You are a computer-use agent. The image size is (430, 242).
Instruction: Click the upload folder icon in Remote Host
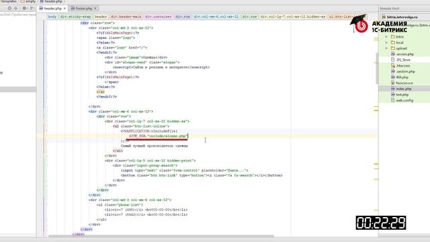pyautogui.click(x=393, y=48)
